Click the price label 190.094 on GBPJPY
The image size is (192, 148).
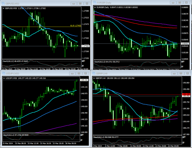(x=186, y=96)
